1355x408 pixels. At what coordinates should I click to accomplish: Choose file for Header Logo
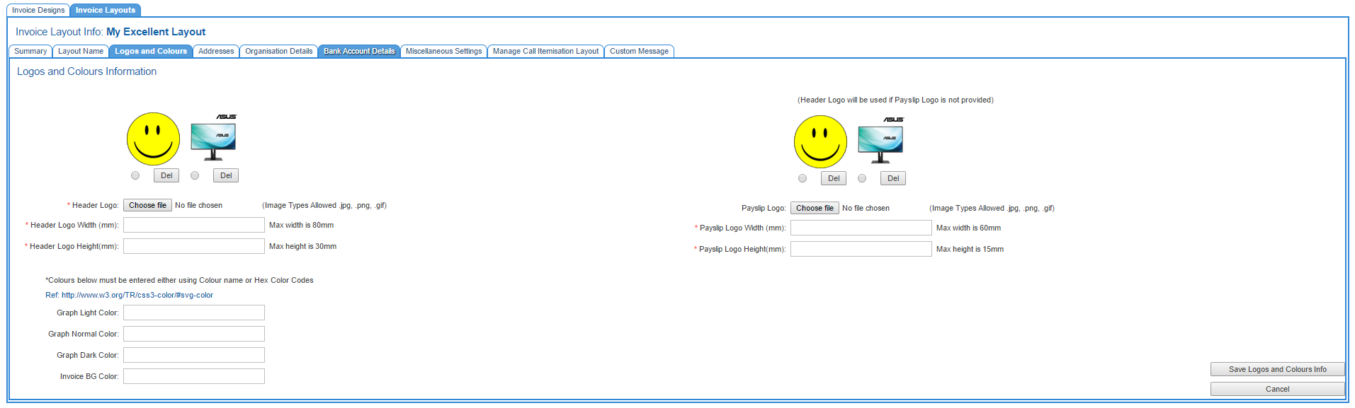point(147,205)
